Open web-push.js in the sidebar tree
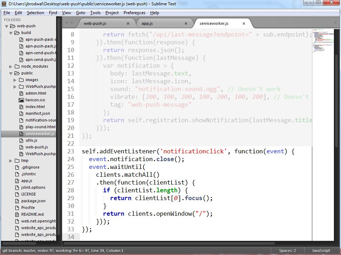 tap(37, 147)
